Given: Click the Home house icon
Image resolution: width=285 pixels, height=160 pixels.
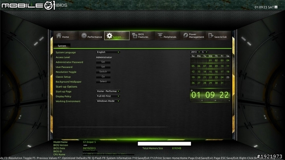Looking at the screenshot, I should [x=58, y=36].
